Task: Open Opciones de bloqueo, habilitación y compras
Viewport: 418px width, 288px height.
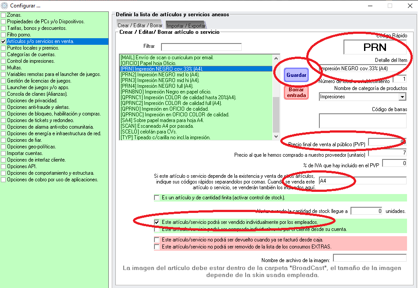Action: click(x=54, y=114)
